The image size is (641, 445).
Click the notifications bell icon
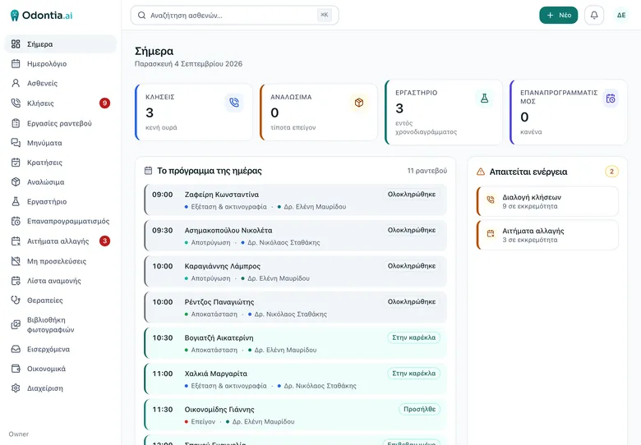point(594,15)
